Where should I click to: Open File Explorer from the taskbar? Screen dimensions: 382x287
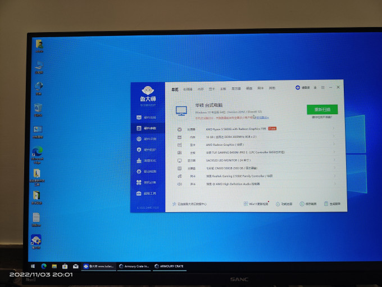(54, 266)
